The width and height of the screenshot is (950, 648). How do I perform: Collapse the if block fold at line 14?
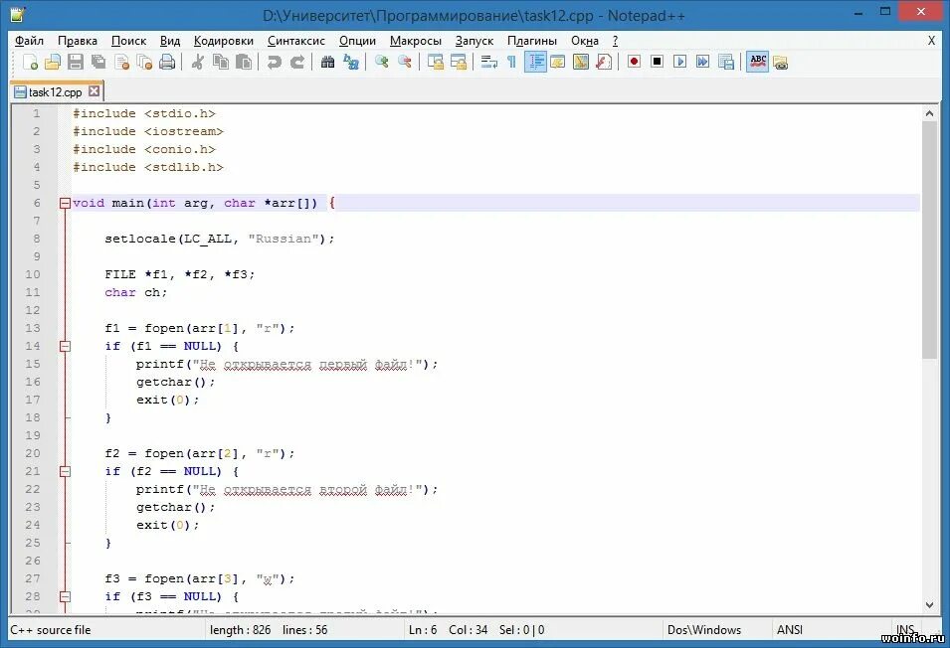[65, 346]
